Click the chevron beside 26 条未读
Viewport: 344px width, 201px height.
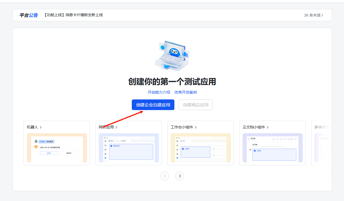[x=322, y=15]
